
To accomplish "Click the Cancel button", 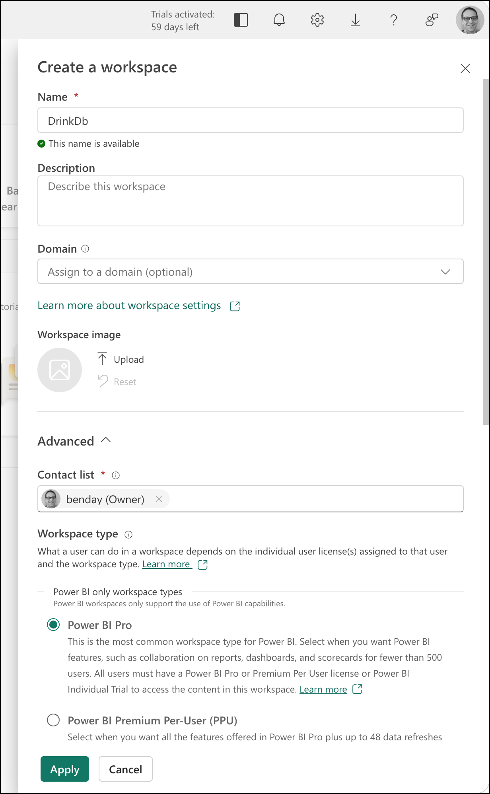I will (126, 769).
